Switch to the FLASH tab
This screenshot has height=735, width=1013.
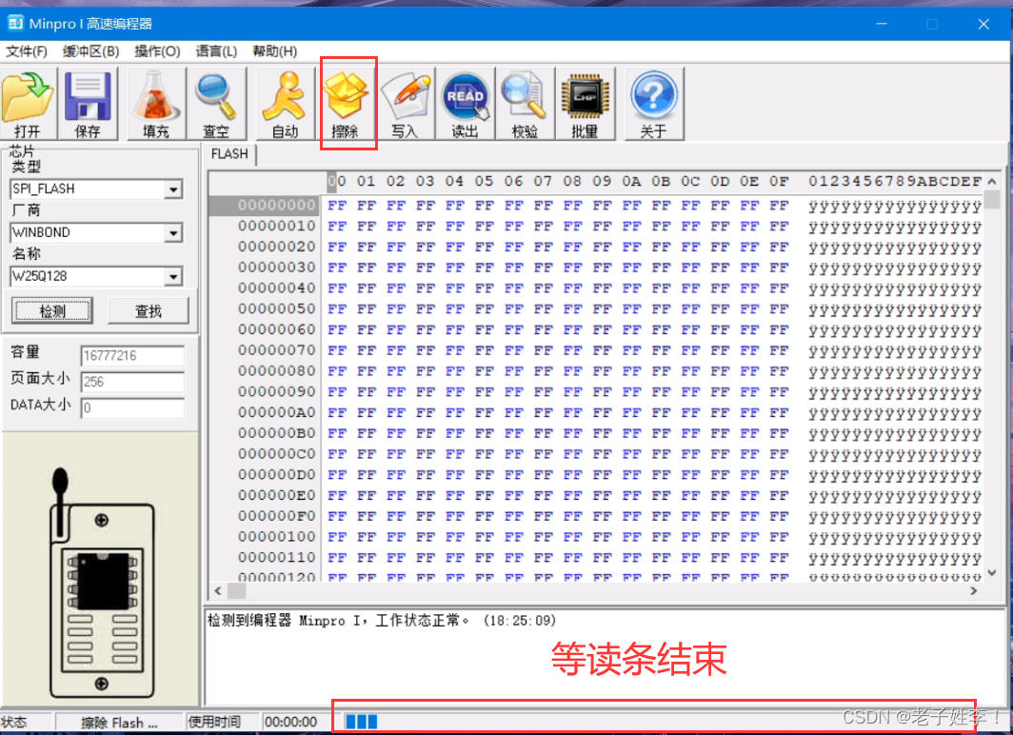(x=229, y=154)
